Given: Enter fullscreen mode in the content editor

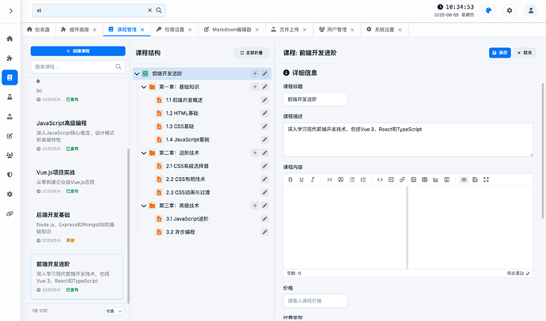Looking at the screenshot, I should point(486,179).
